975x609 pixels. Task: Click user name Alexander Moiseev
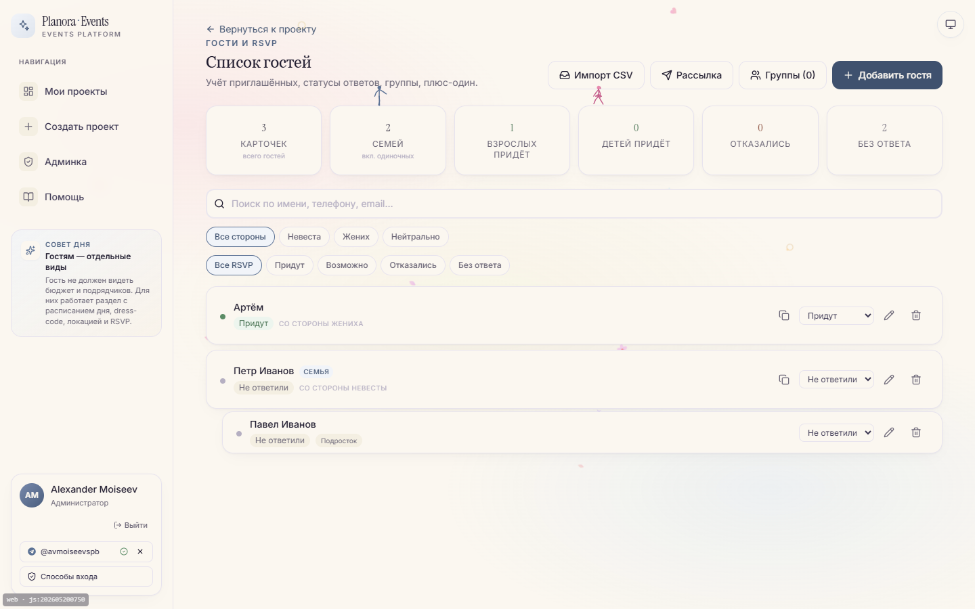pos(94,489)
